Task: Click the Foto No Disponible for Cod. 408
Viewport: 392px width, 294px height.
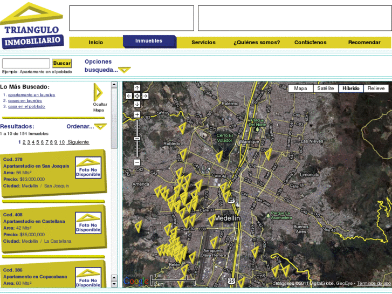Action: (88, 223)
